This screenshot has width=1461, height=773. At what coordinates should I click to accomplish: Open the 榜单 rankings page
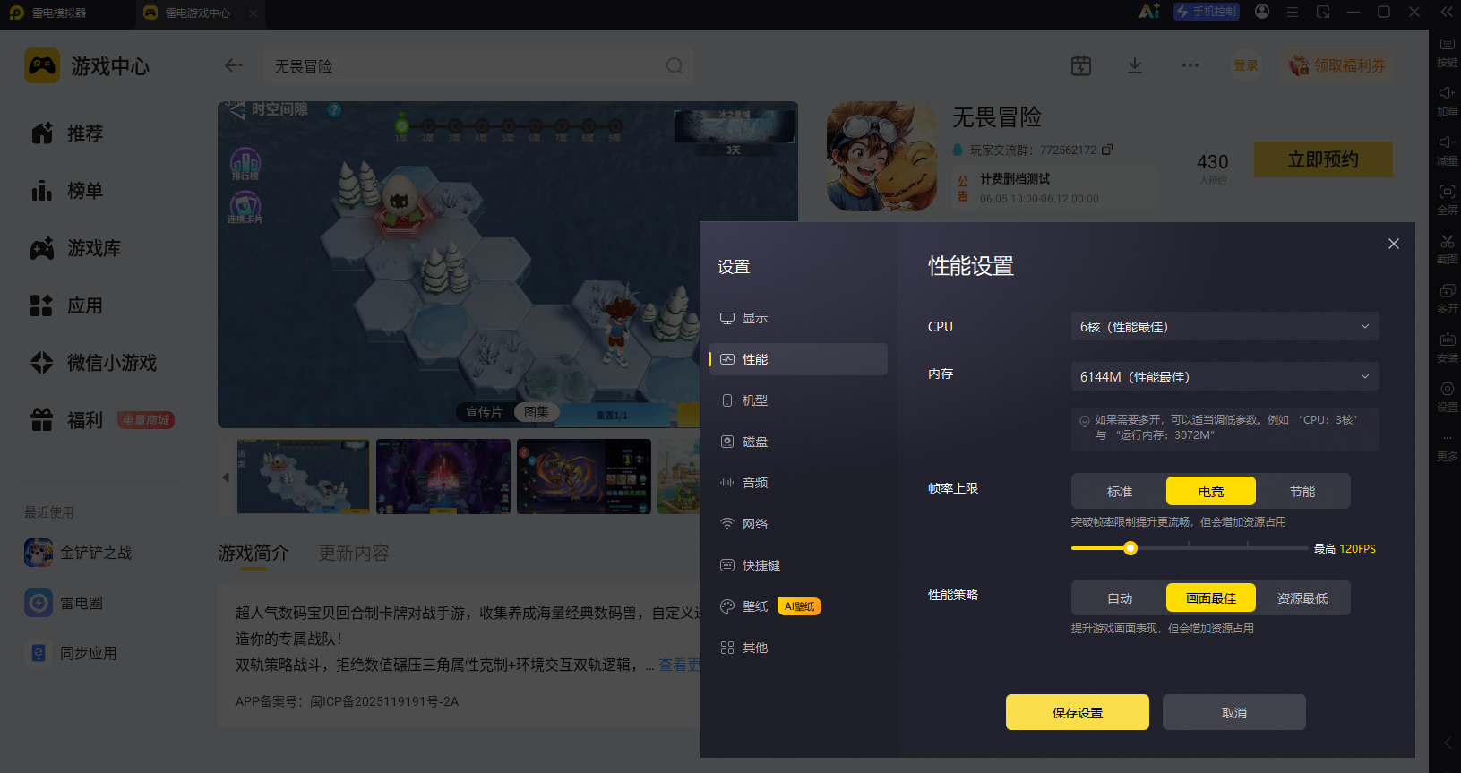(x=67, y=191)
